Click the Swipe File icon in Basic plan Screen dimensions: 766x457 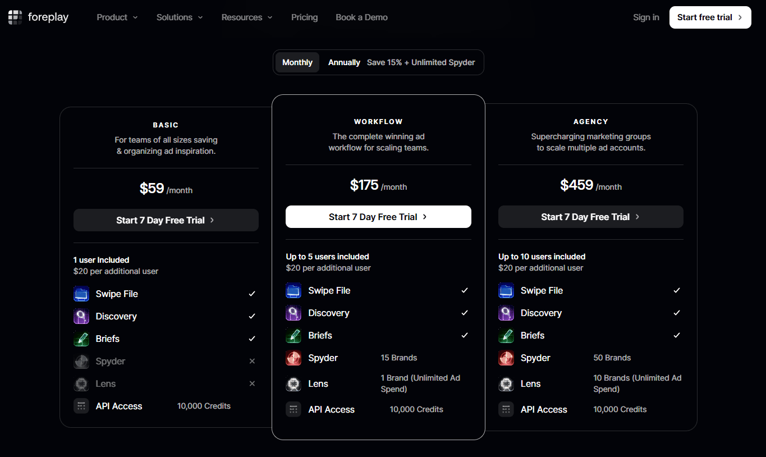tap(81, 294)
